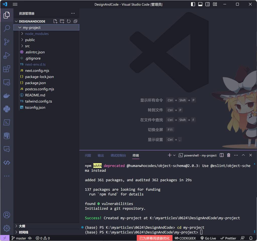The width and height of the screenshot is (257, 241).
Task: Click Go Live in status bar
Action: (x=208, y=238)
